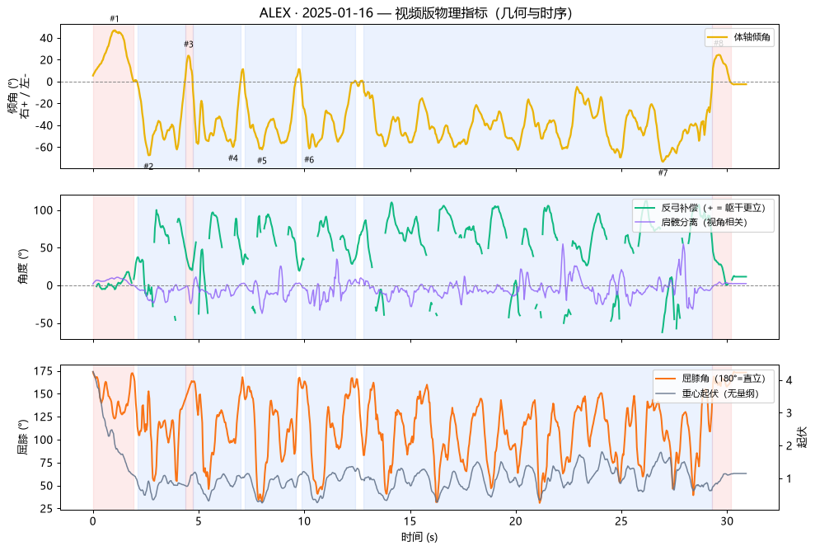Image resolution: width=815 pixels, height=551 pixels.
Task: Select the time-axis tick label 25
Action: (x=621, y=521)
